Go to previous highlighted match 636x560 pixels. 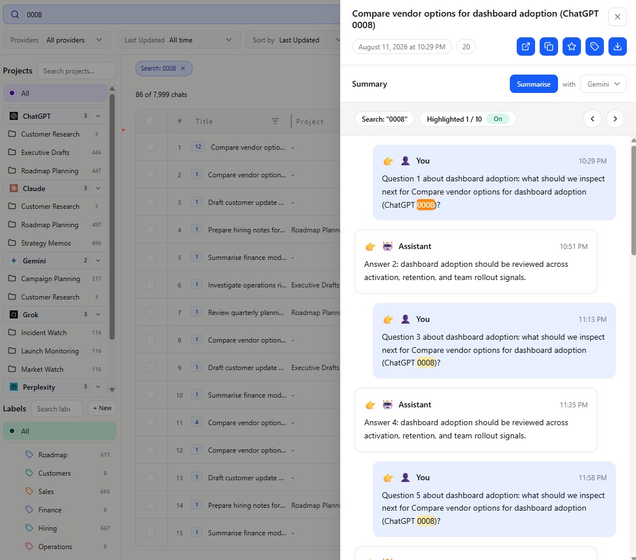pyautogui.click(x=592, y=119)
